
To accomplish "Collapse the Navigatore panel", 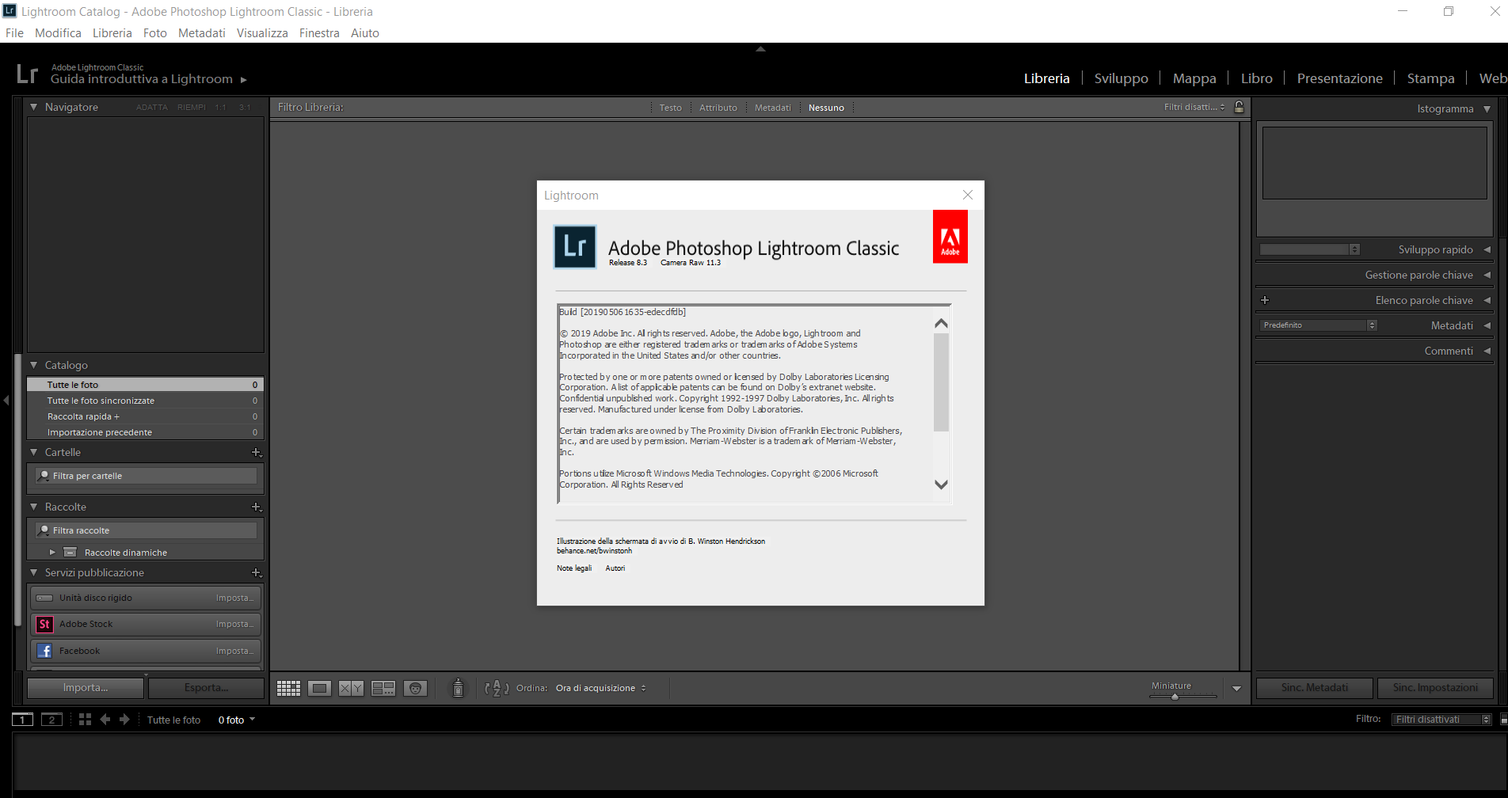I will (33, 107).
